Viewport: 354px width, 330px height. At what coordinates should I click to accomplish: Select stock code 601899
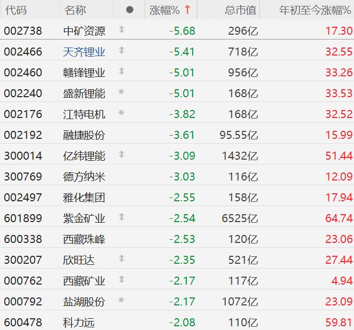[23, 218]
